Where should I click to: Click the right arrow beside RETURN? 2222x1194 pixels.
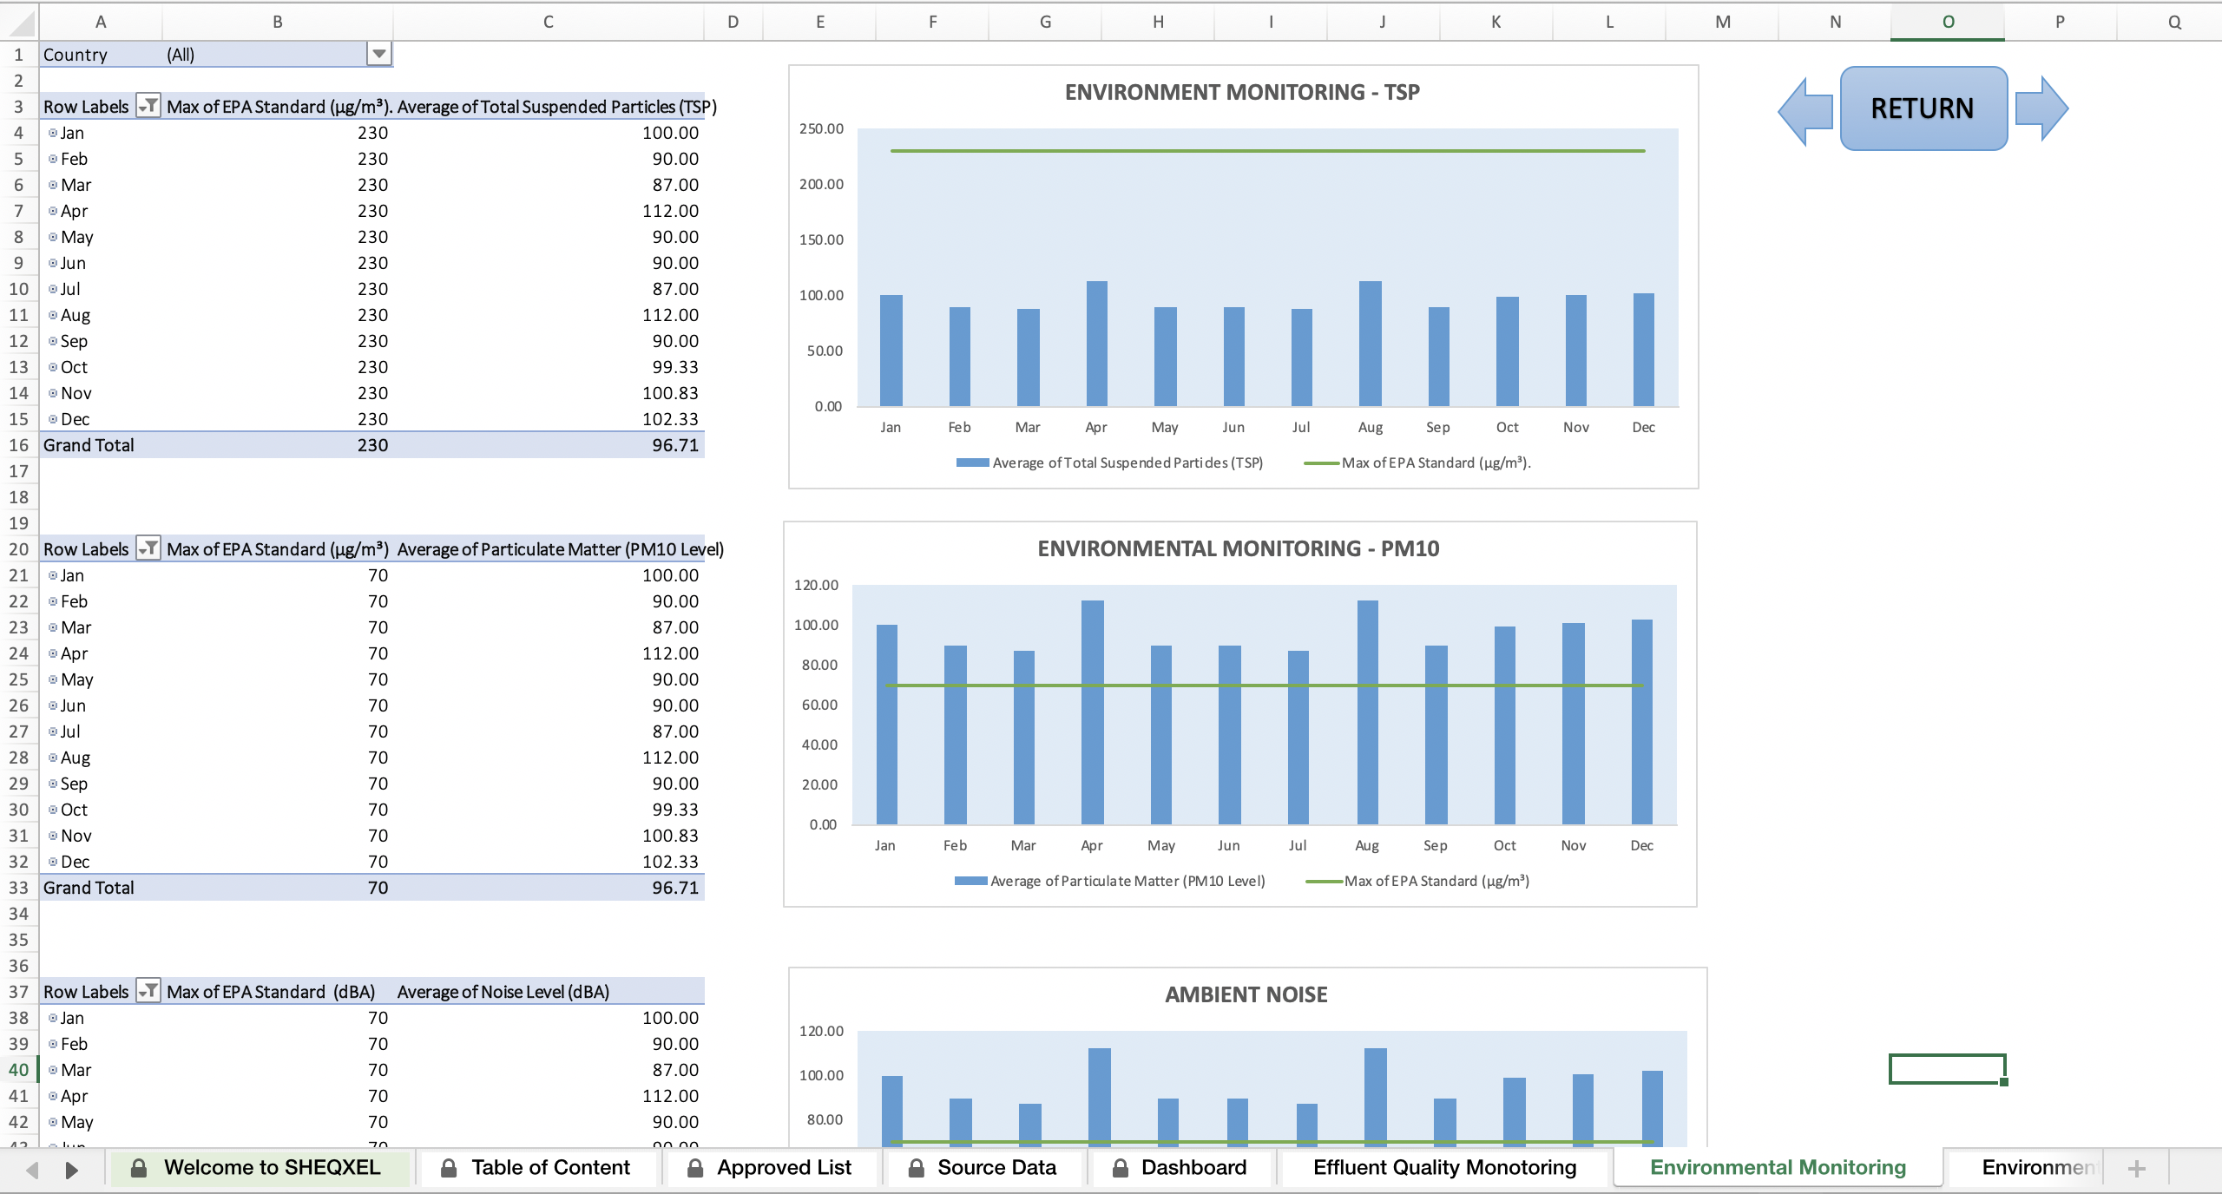(x=2041, y=108)
